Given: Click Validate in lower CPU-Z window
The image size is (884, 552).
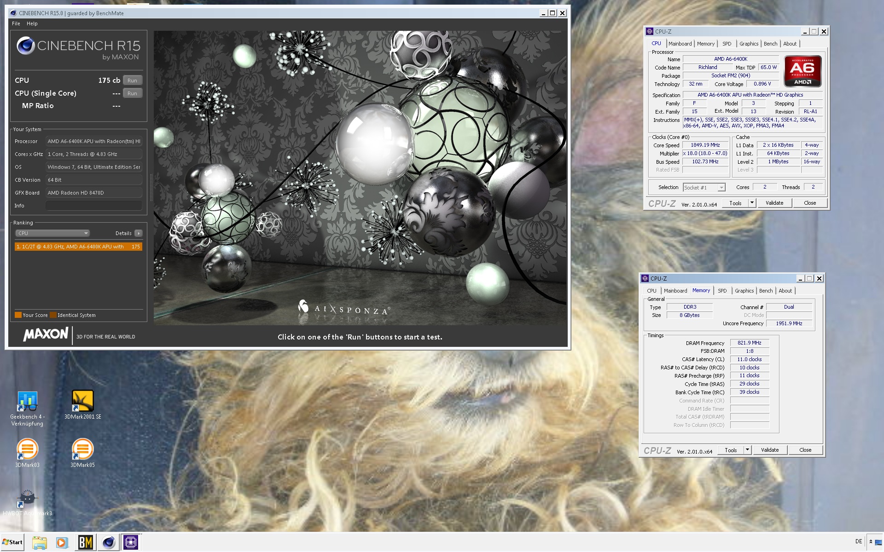Looking at the screenshot, I should click(770, 450).
